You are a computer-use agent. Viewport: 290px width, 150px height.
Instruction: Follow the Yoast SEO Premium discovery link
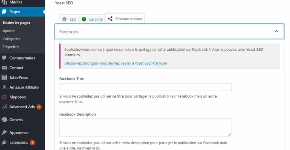tap(116, 63)
